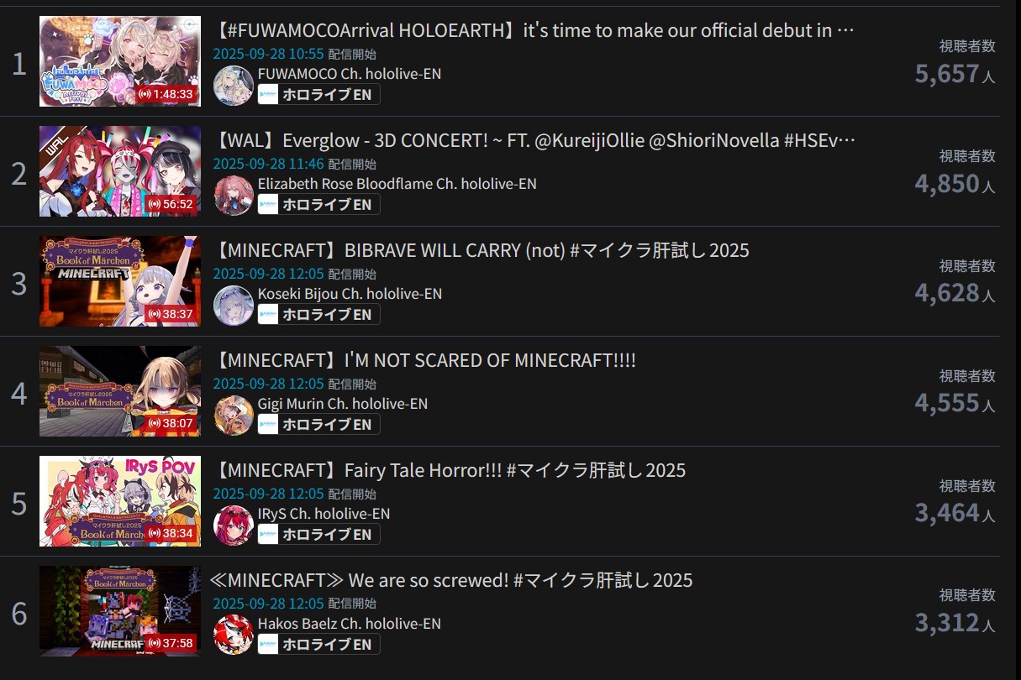The height and width of the screenshot is (680, 1021).
Task: Open the #FUWAMOCOArrival HOLOEARTH stream title
Action: pos(534,31)
